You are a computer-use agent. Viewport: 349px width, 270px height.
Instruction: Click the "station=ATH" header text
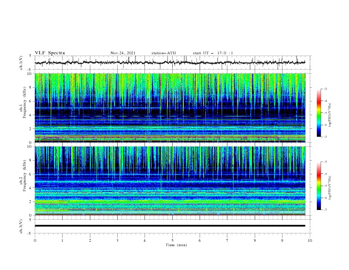tap(163, 53)
